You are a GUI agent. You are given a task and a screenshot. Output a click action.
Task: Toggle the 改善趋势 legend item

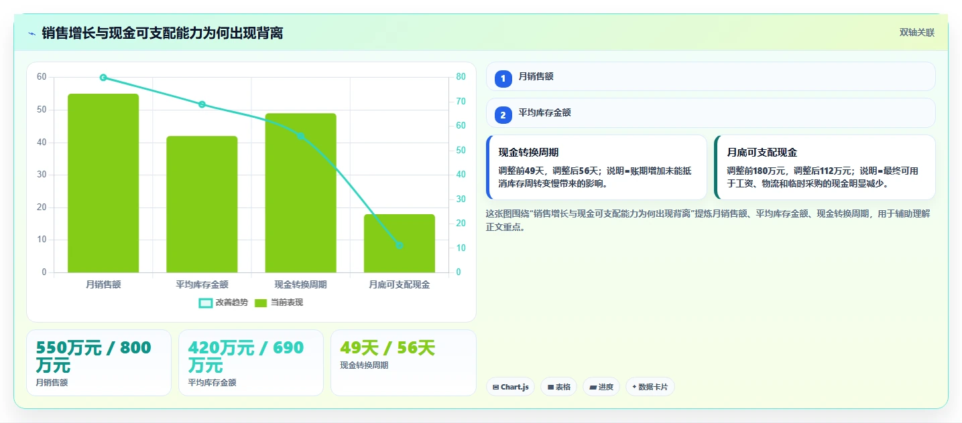pyautogui.click(x=223, y=303)
